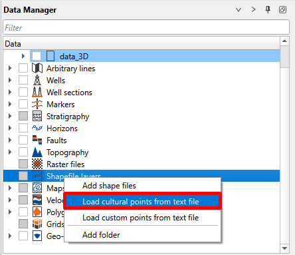Click the Markers icon

tap(37, 104)
